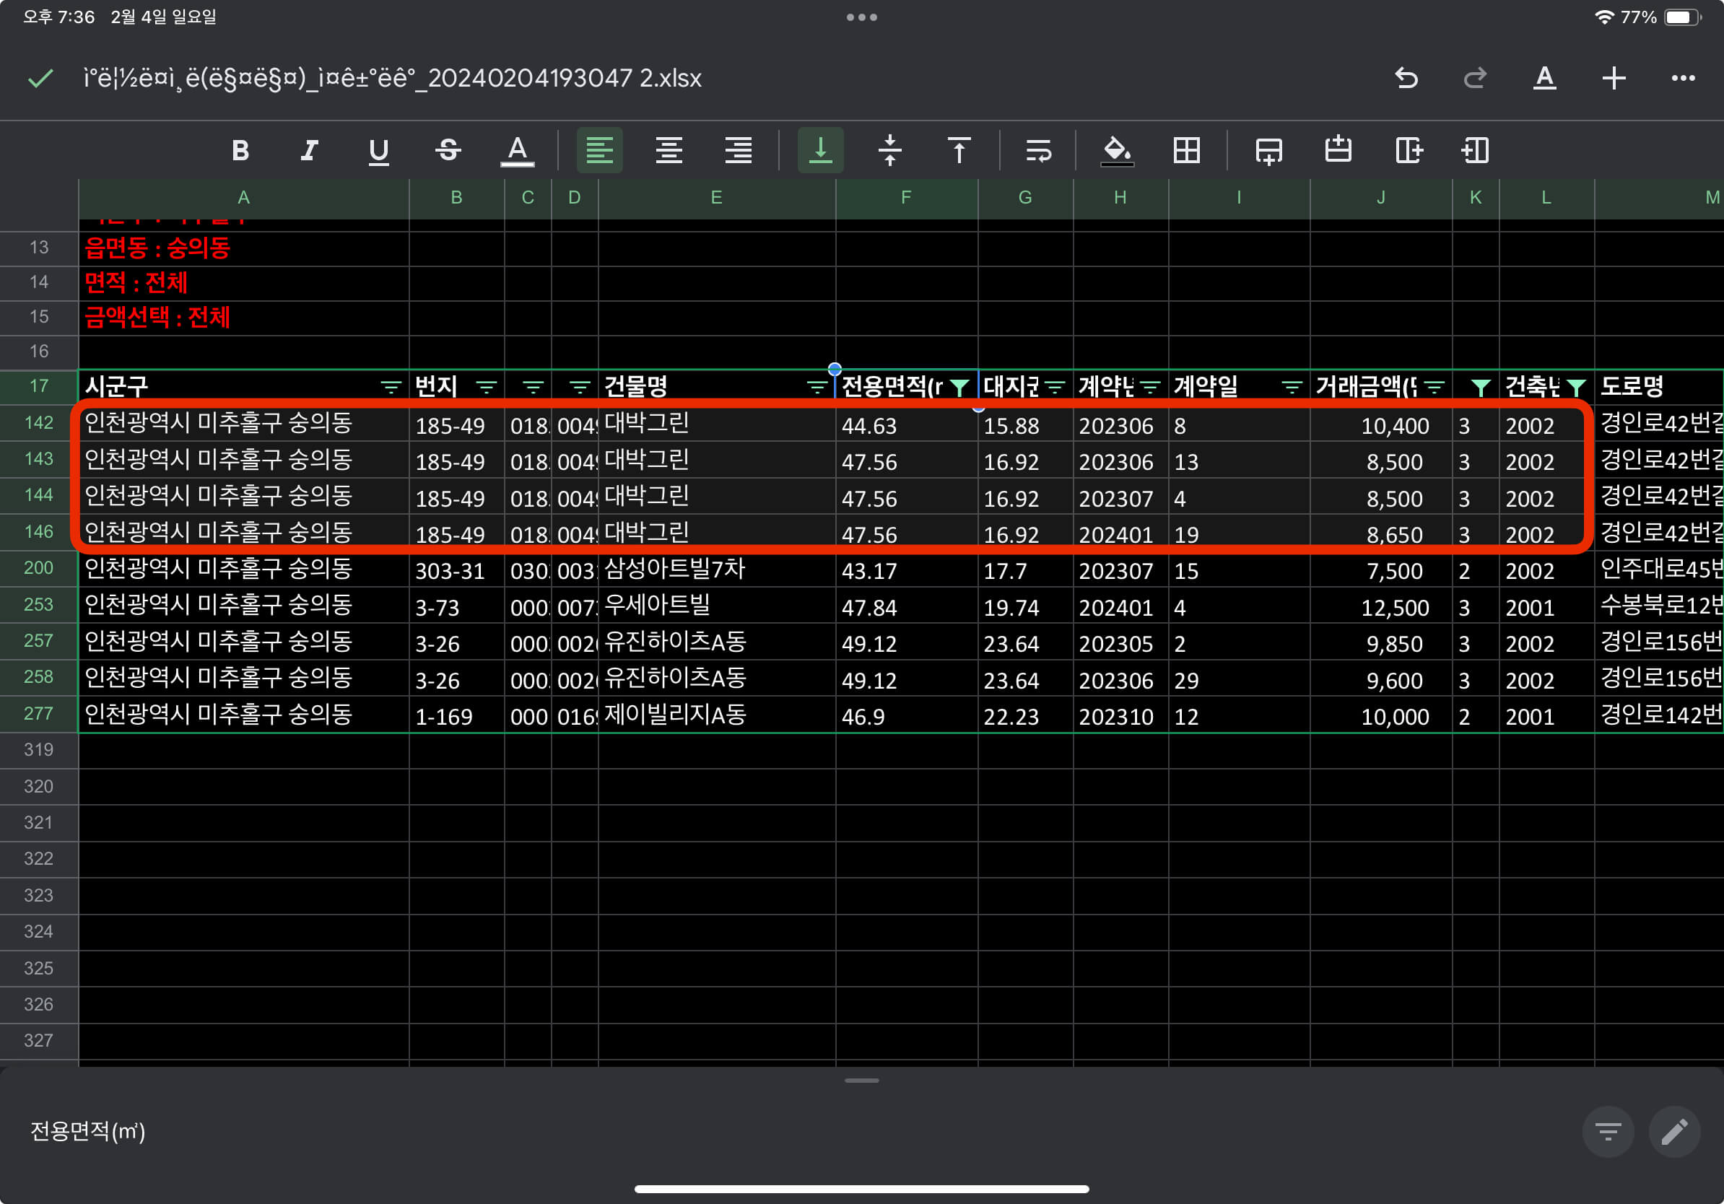Viewport: 1724px width, 1204px height.
Task: Toggle strikethrough formatting
Action: (448, 151)
